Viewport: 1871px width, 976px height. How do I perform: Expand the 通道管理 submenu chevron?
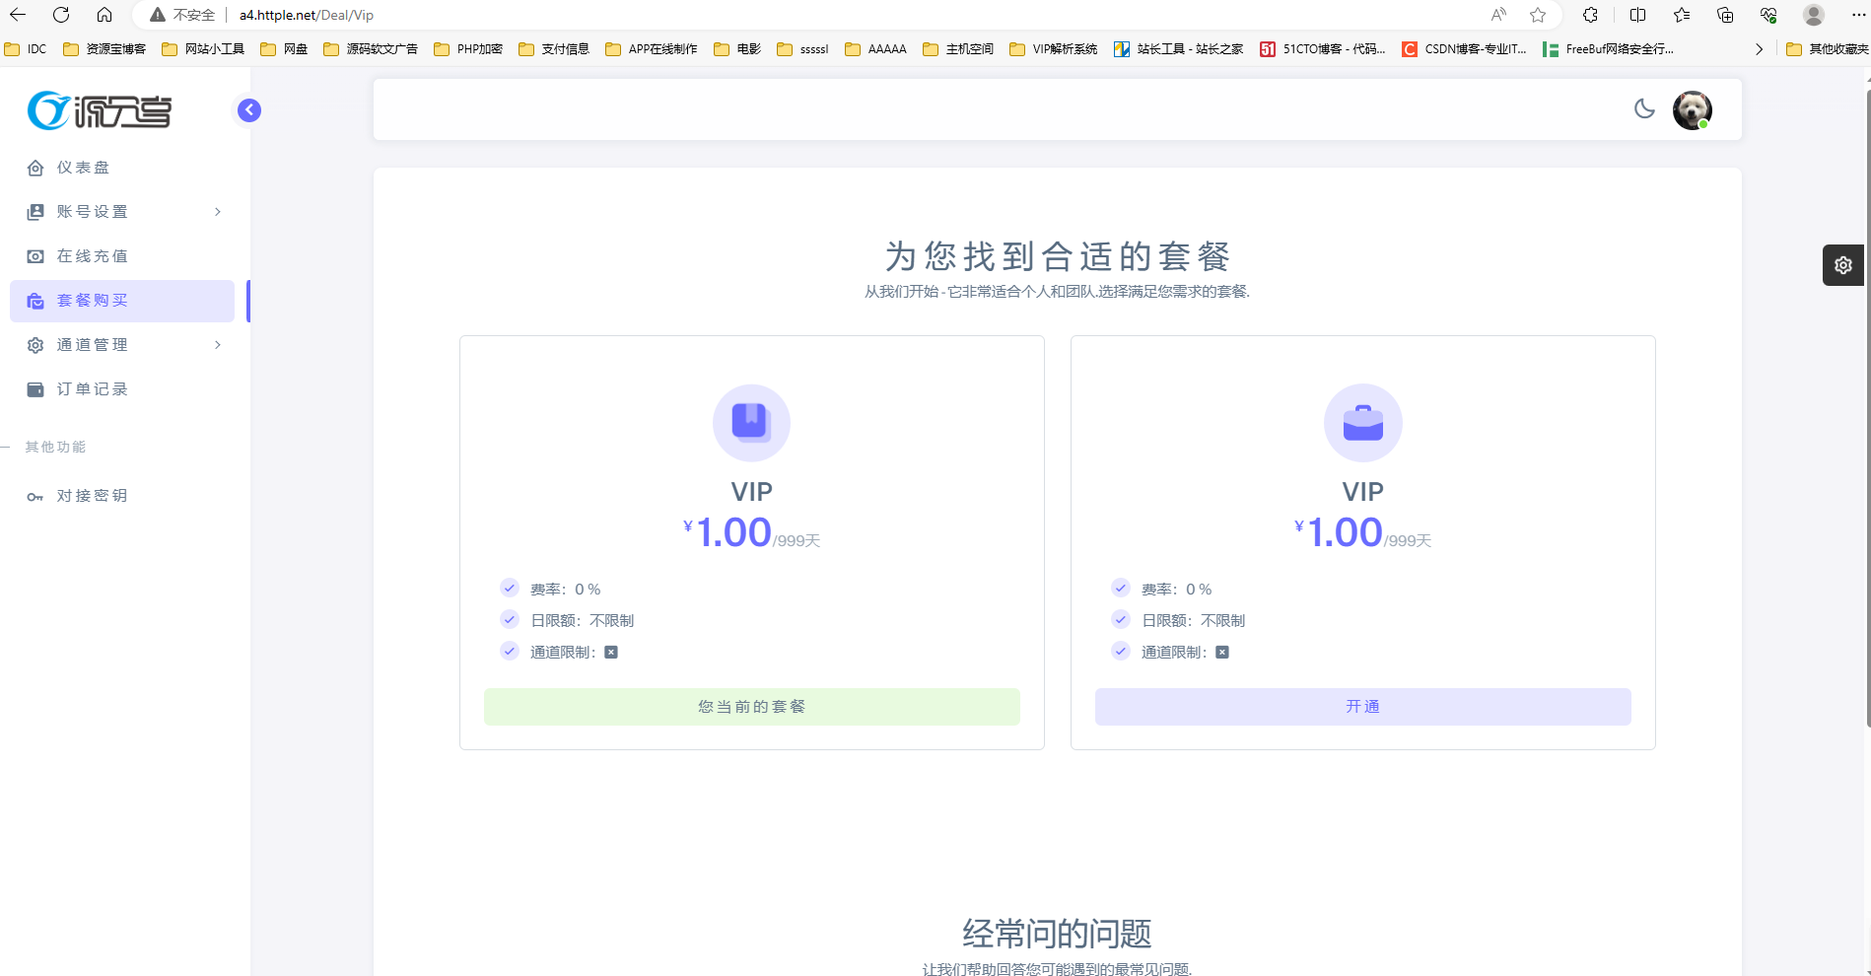pos(217,344)
